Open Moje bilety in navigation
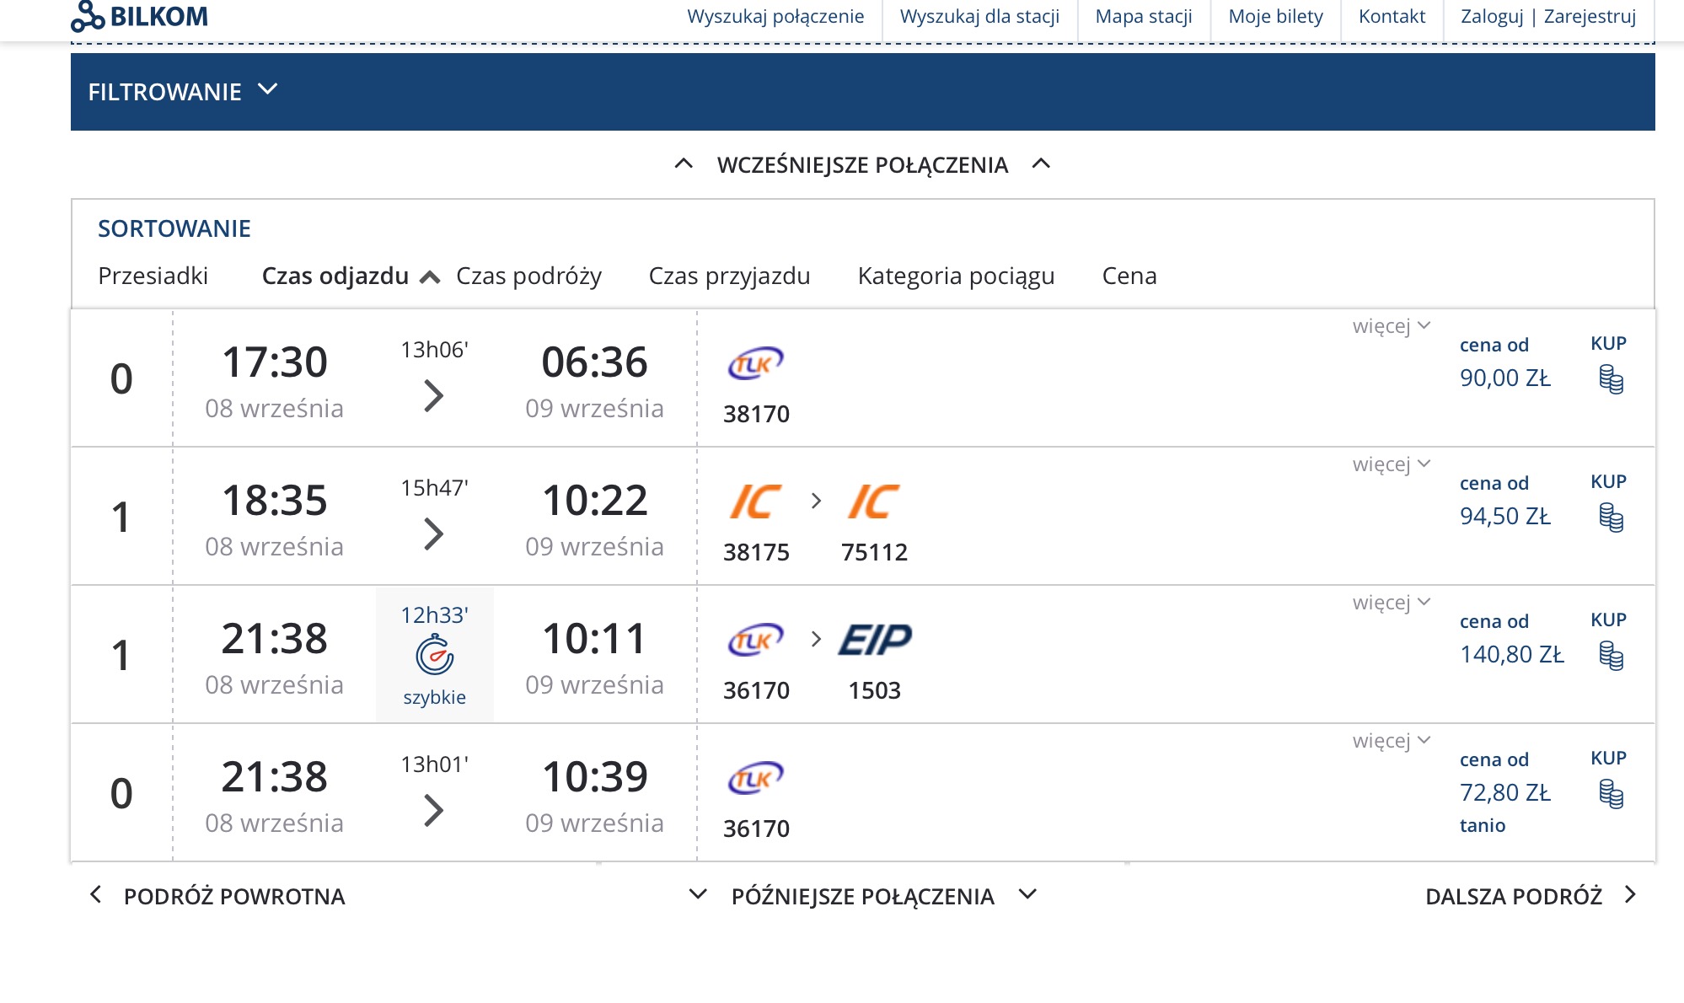Screen dimensions: 1684x1003 1275,17
